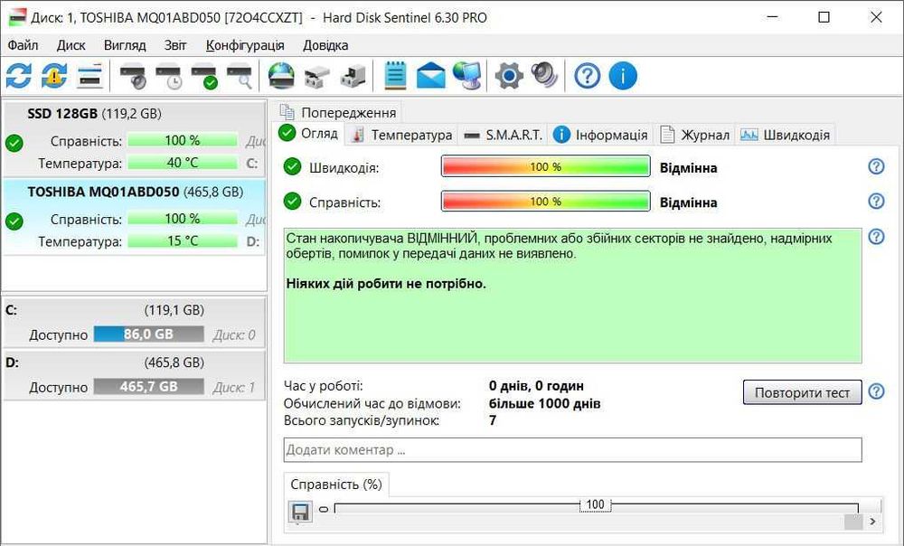Click the refresh icon with warning sign
Screen dimensions: 904x546
coord(54,76)
